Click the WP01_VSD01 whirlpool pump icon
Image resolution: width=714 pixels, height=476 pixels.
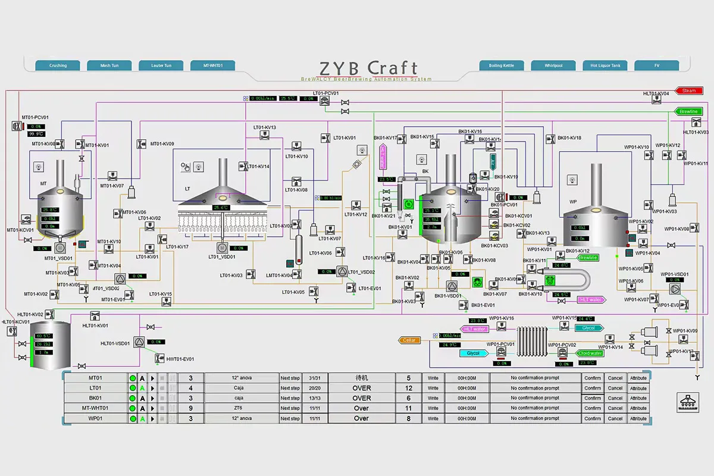click(x=674, y=289)
